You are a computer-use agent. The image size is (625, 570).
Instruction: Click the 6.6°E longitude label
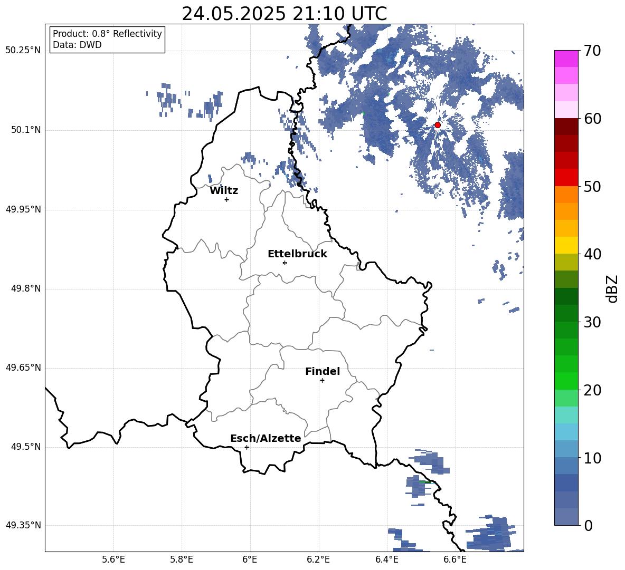455,559
